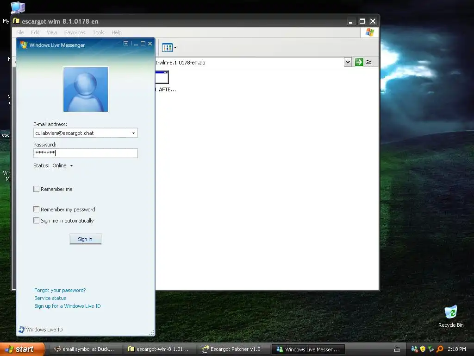The width and height of the screenshot is (474, 356).
Task: Open the Help menu in Explorer
Action: [x=116, y=32]
